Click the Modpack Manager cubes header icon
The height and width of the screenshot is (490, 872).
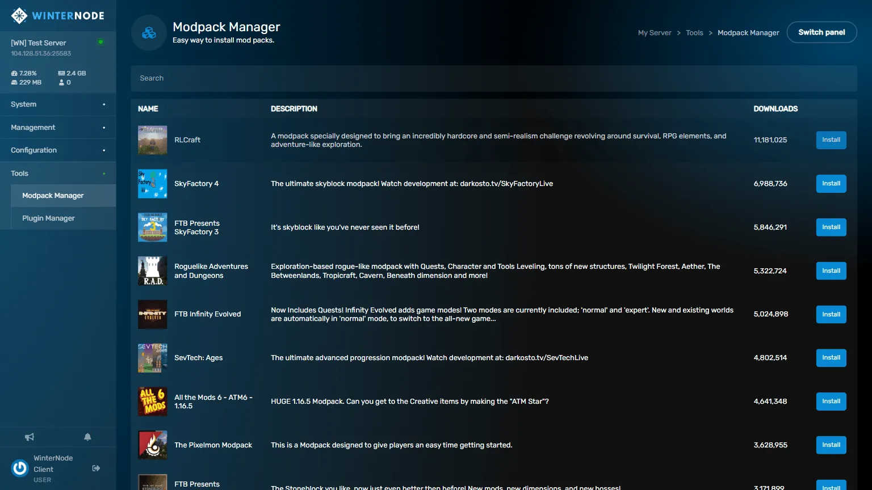(x=149, y=33)
